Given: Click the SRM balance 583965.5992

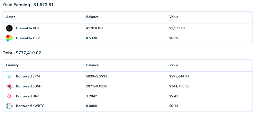Looking at the screenshot, I should [97, 76].
